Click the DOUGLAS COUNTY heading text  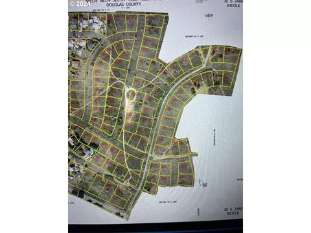(x=124, y=5)
